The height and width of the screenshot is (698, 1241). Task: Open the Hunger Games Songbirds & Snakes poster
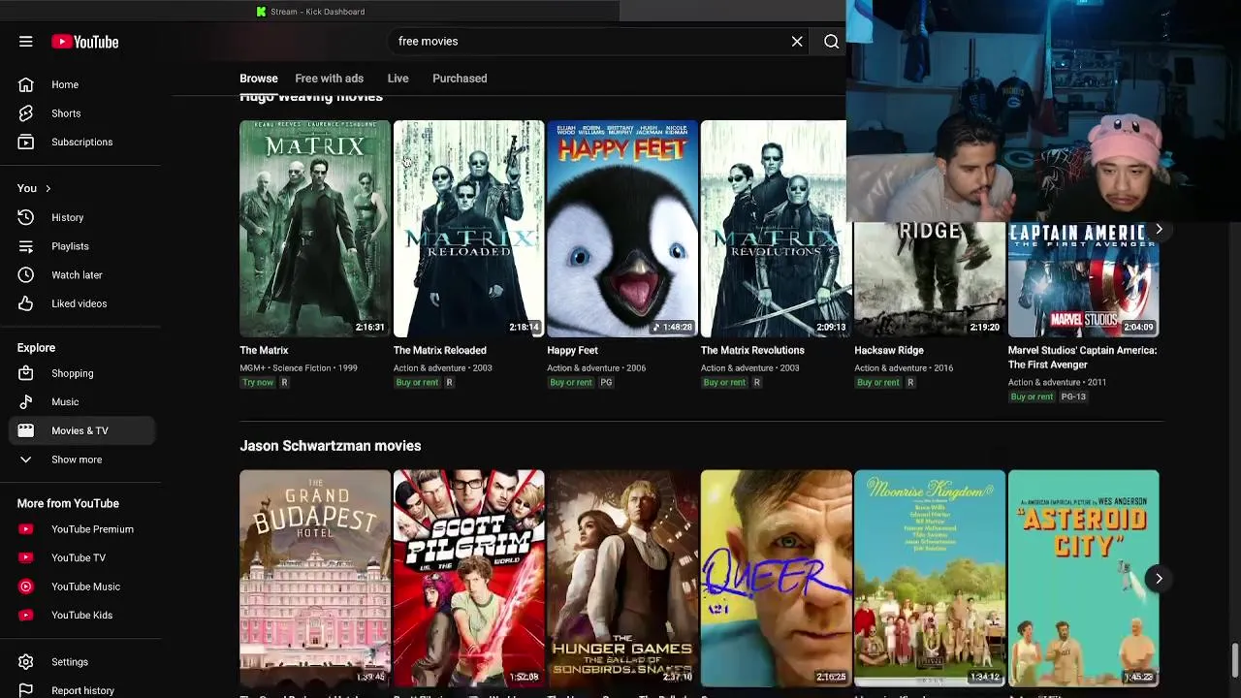click(622, 578)
